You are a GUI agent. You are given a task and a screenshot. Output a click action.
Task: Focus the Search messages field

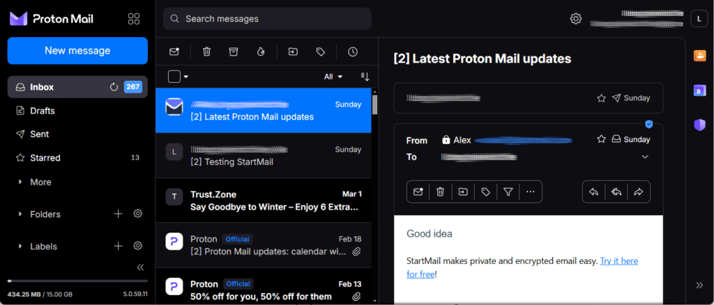click(x=267, y=19)
